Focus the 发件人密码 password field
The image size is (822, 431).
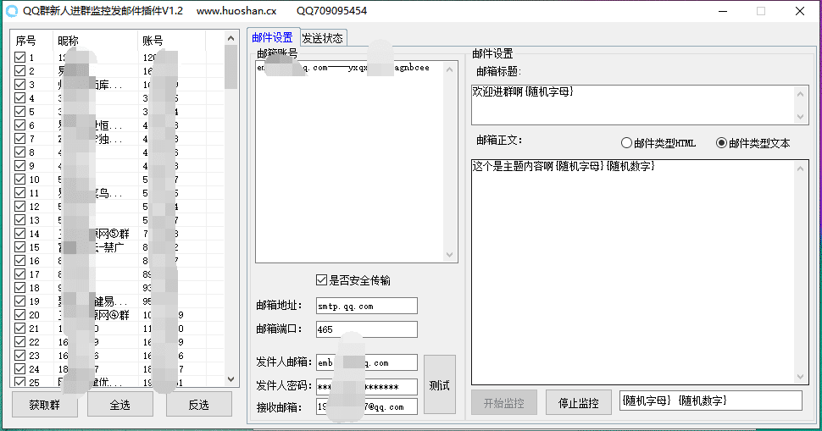click(366, 386)
